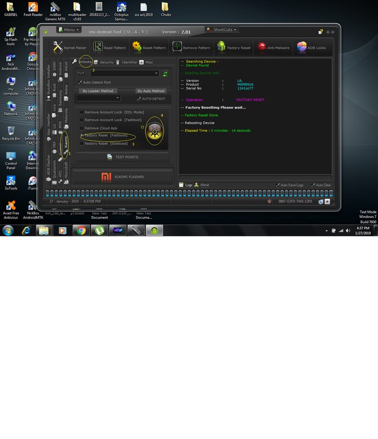This screenshot has height=439, width=378.
Task: Open the ADB Locks tool
Action: tap(312, 47)
